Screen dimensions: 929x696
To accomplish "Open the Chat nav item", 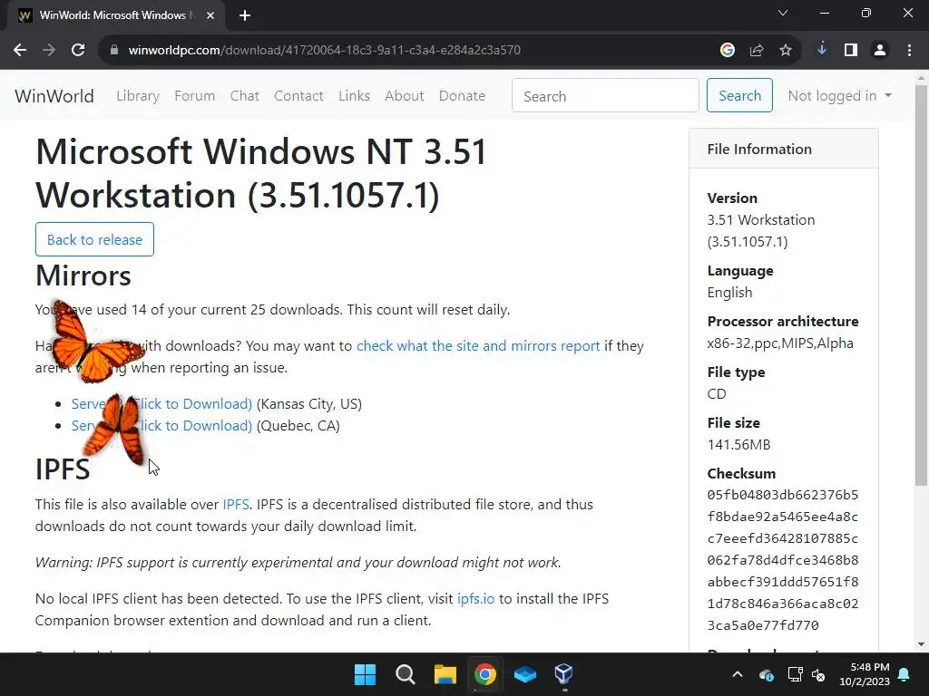I will [x=245, y=96].
